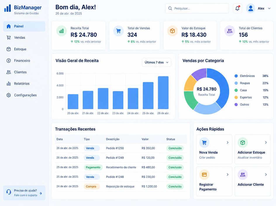Click the Venda tag on Pedido #1250
This screenshot has width=276, height=206.
coord(92,148)
